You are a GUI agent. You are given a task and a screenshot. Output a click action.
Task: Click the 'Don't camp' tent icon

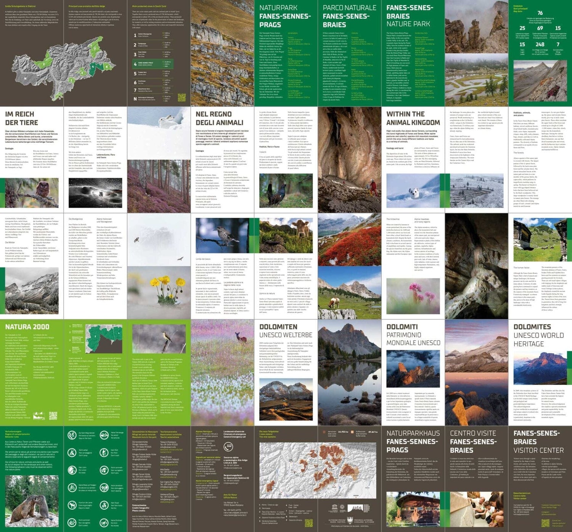(72, 452)
